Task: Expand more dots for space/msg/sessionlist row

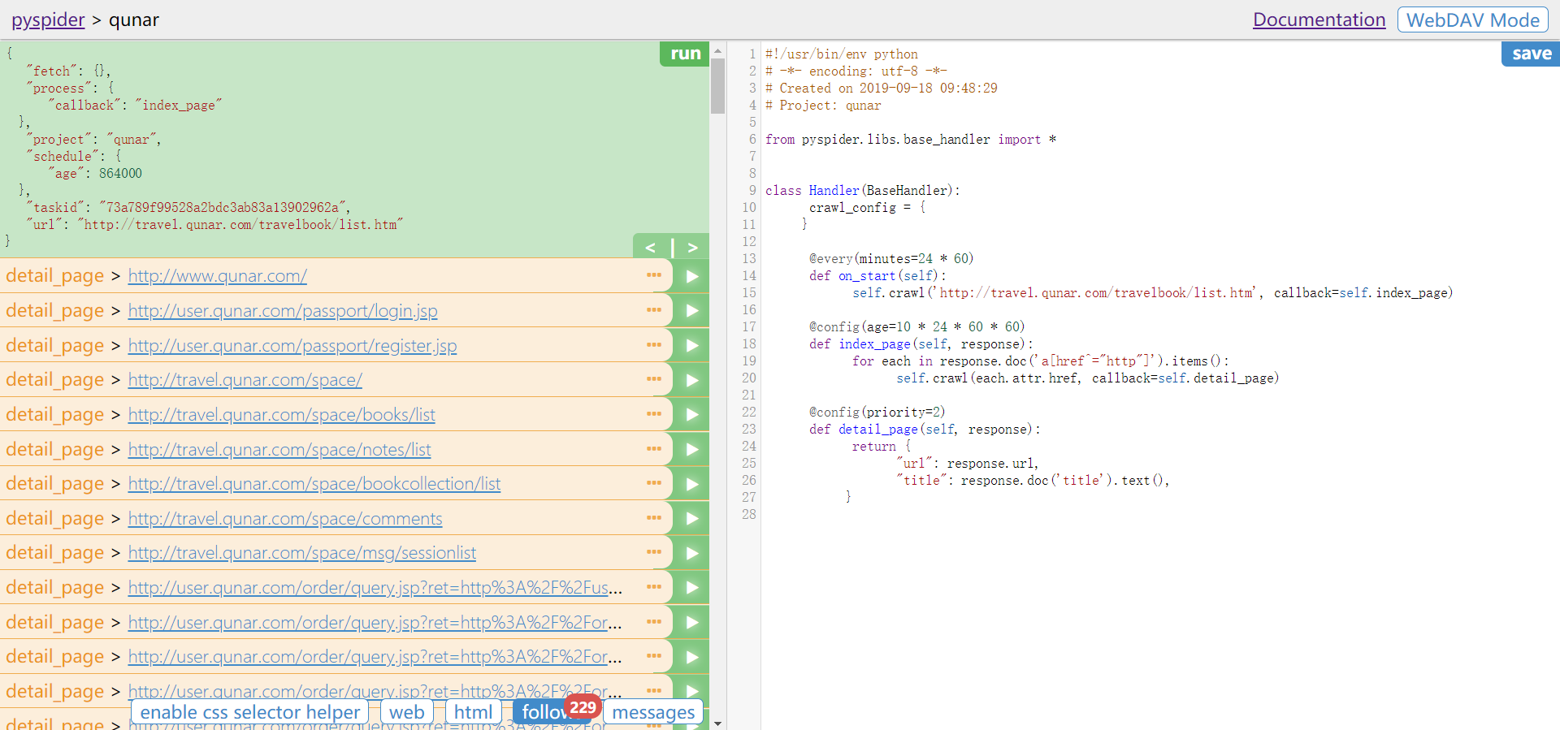Action: click(654, 551)
